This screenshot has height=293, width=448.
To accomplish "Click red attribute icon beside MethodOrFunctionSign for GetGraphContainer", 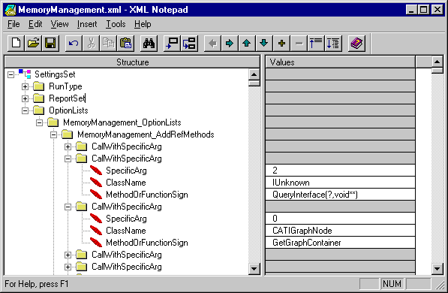I will point(96,243).
